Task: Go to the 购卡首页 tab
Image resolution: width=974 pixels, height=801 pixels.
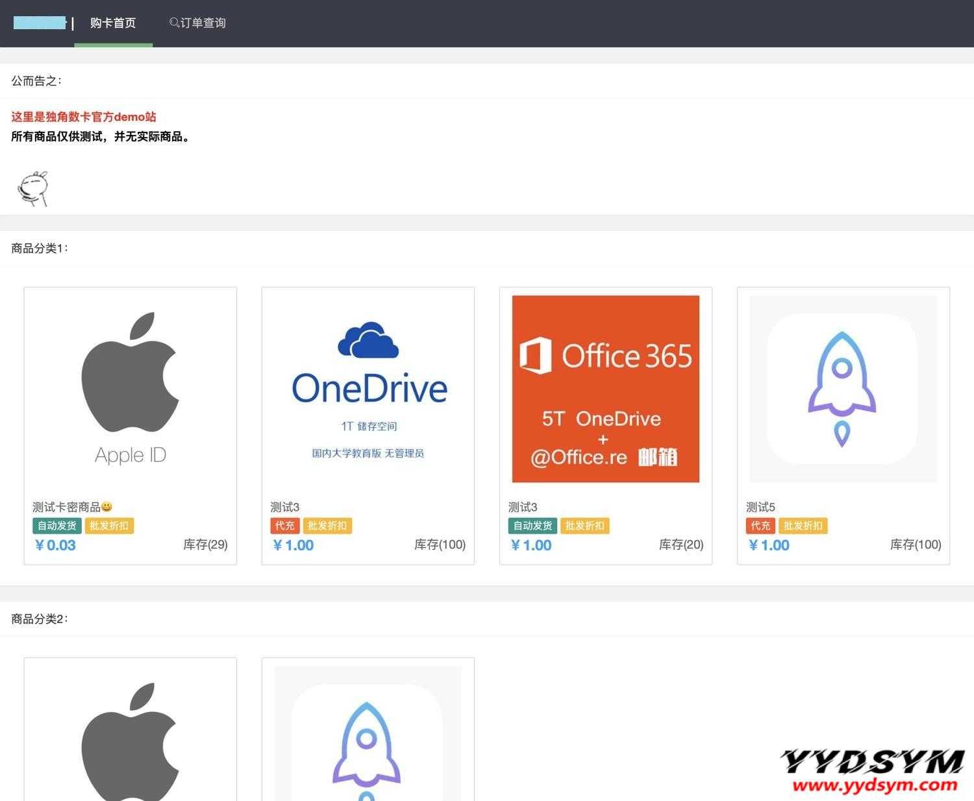Action: tap(113, 23)
